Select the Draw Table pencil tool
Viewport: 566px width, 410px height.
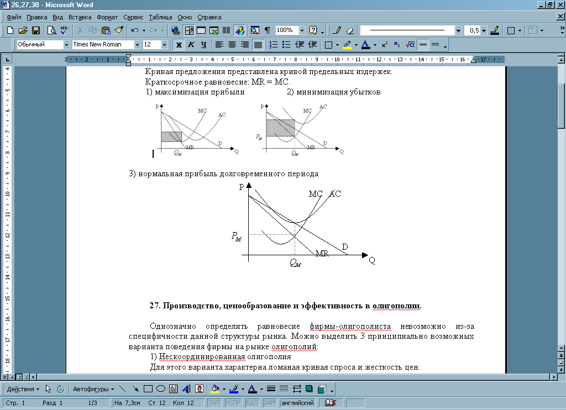337,30
